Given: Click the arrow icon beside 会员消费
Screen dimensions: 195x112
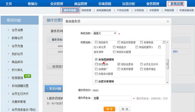Looking at the screenshot, I should tap(8, 30).
